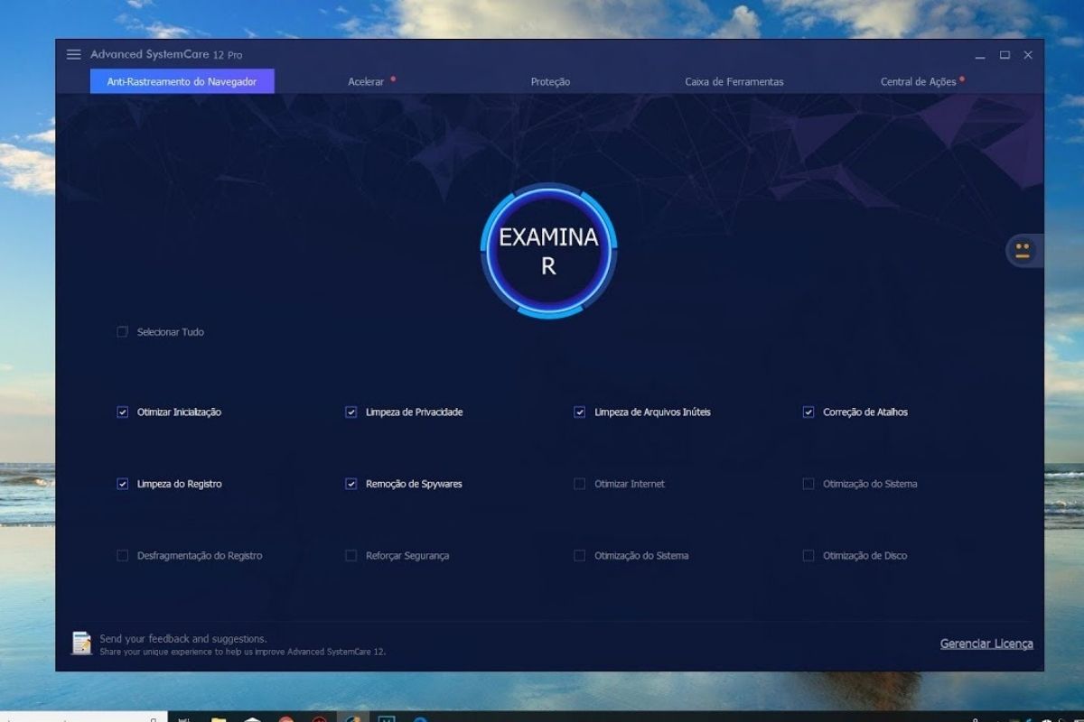1084x722 pixels.
Task: Uncheck Limpeza do Registro
Action: click(121, 484)
